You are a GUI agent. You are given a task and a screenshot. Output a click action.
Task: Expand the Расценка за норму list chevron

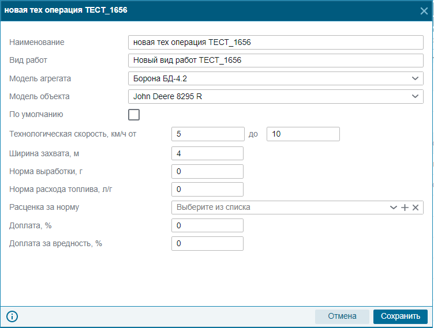394,208
